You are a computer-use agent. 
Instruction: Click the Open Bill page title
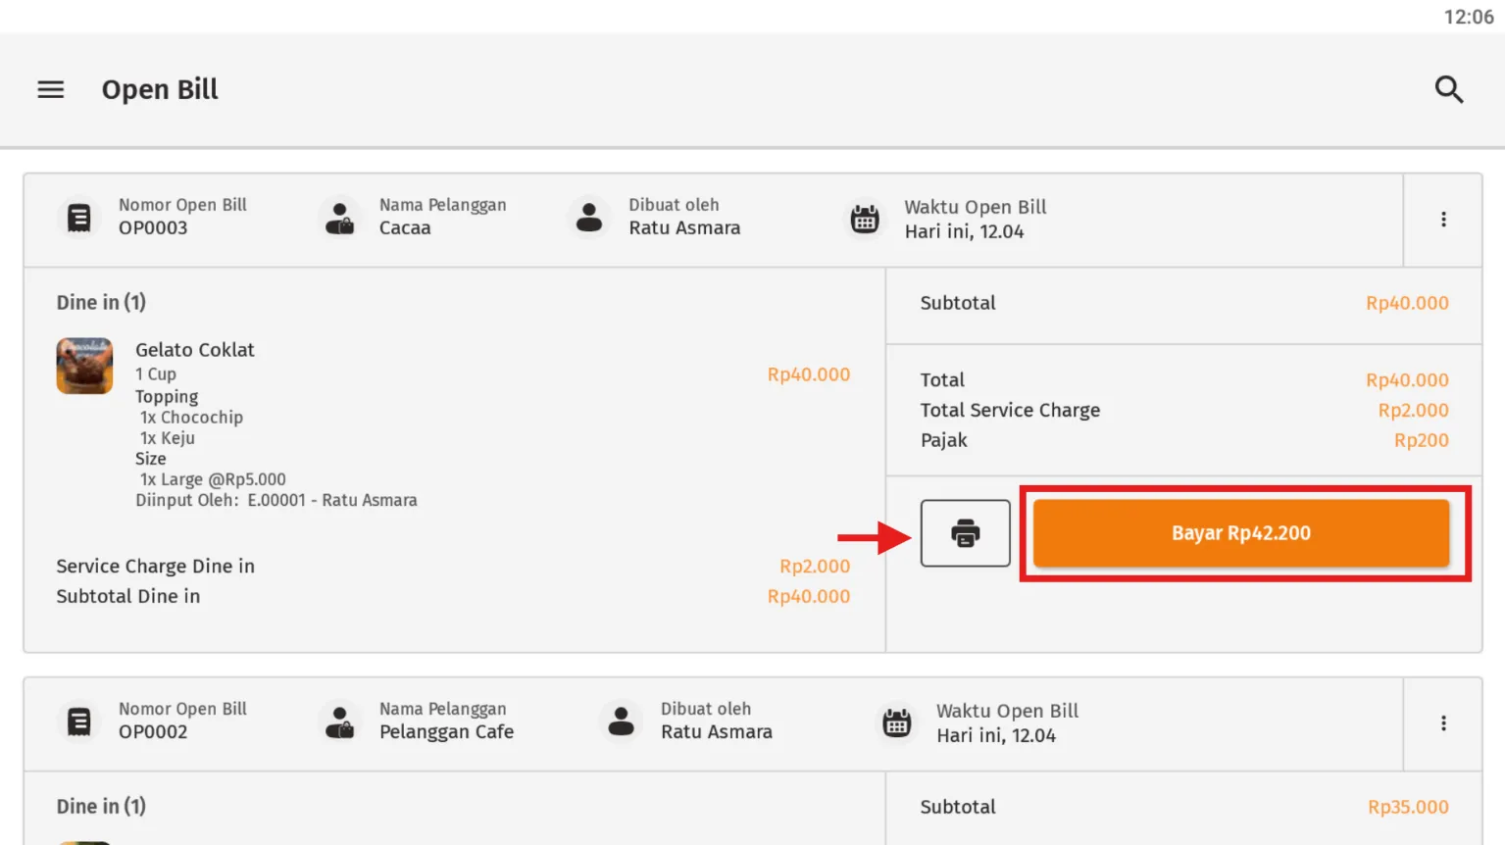tap(160, 89)
